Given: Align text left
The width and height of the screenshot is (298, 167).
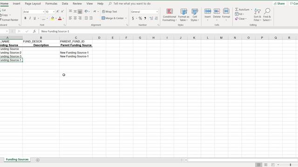Looking at the screenshot, I should coord(70,18).
